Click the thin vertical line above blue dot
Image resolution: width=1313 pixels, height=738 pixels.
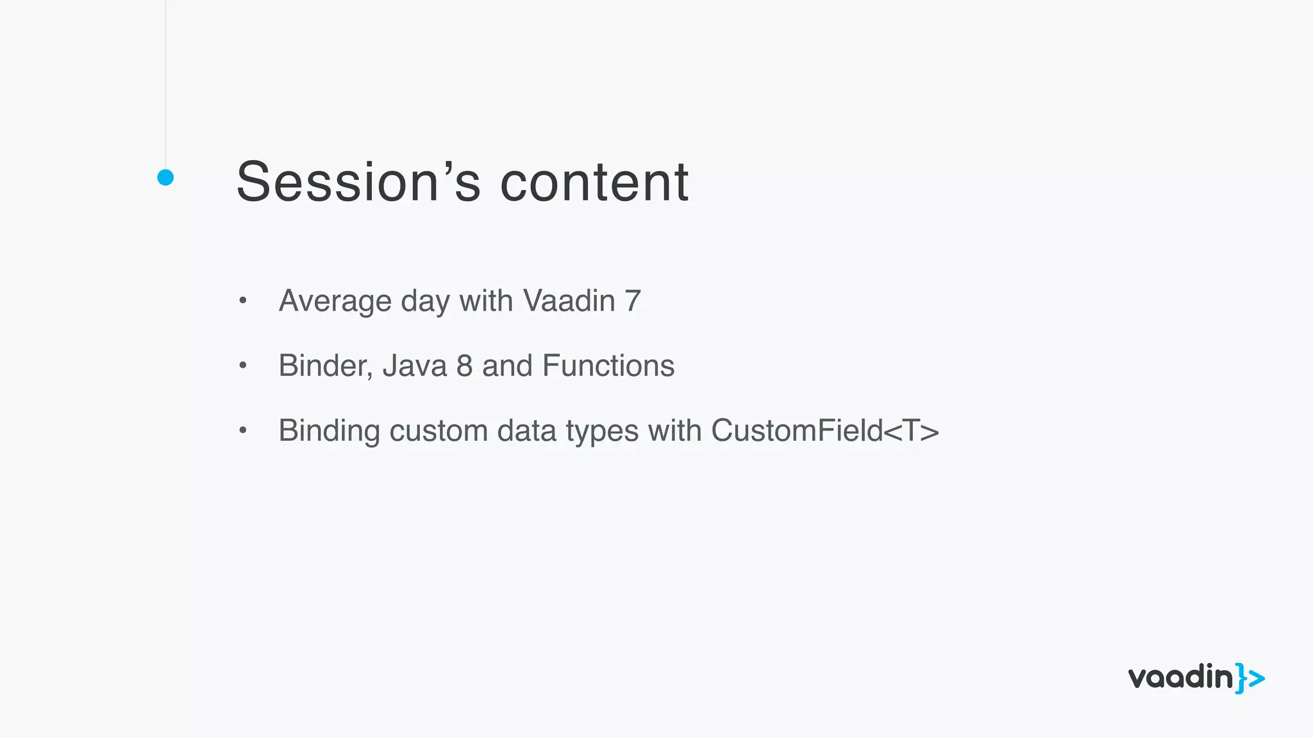(165, 83)
